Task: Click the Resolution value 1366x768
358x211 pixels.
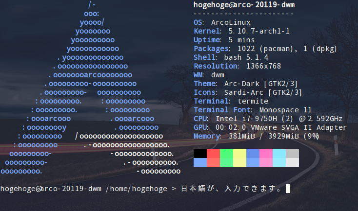Action: coord(263,66)
